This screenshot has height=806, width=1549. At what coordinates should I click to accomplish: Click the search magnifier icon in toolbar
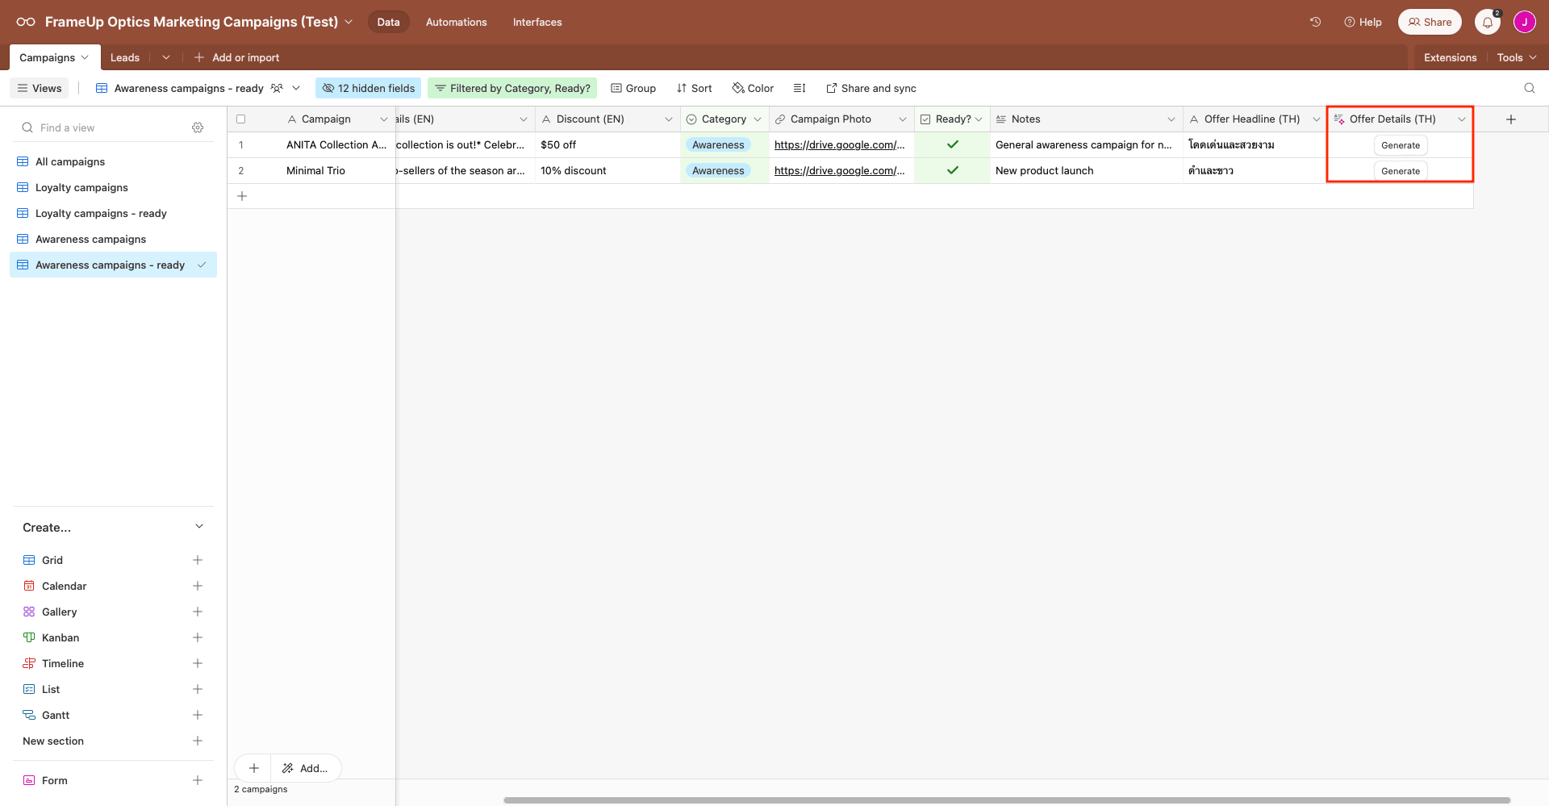(1529, 88)
